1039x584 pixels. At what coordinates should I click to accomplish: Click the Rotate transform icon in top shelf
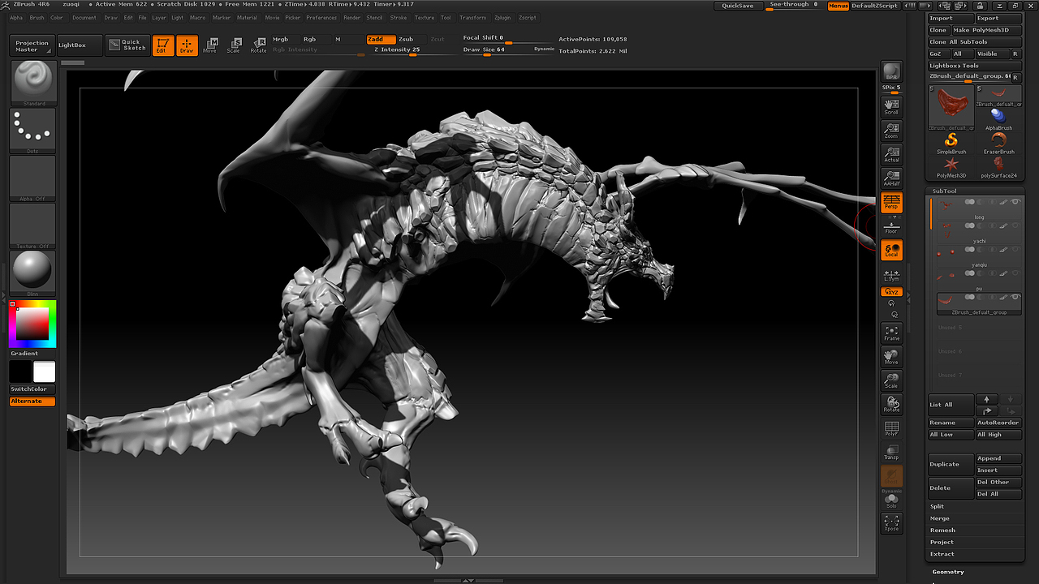258,45
